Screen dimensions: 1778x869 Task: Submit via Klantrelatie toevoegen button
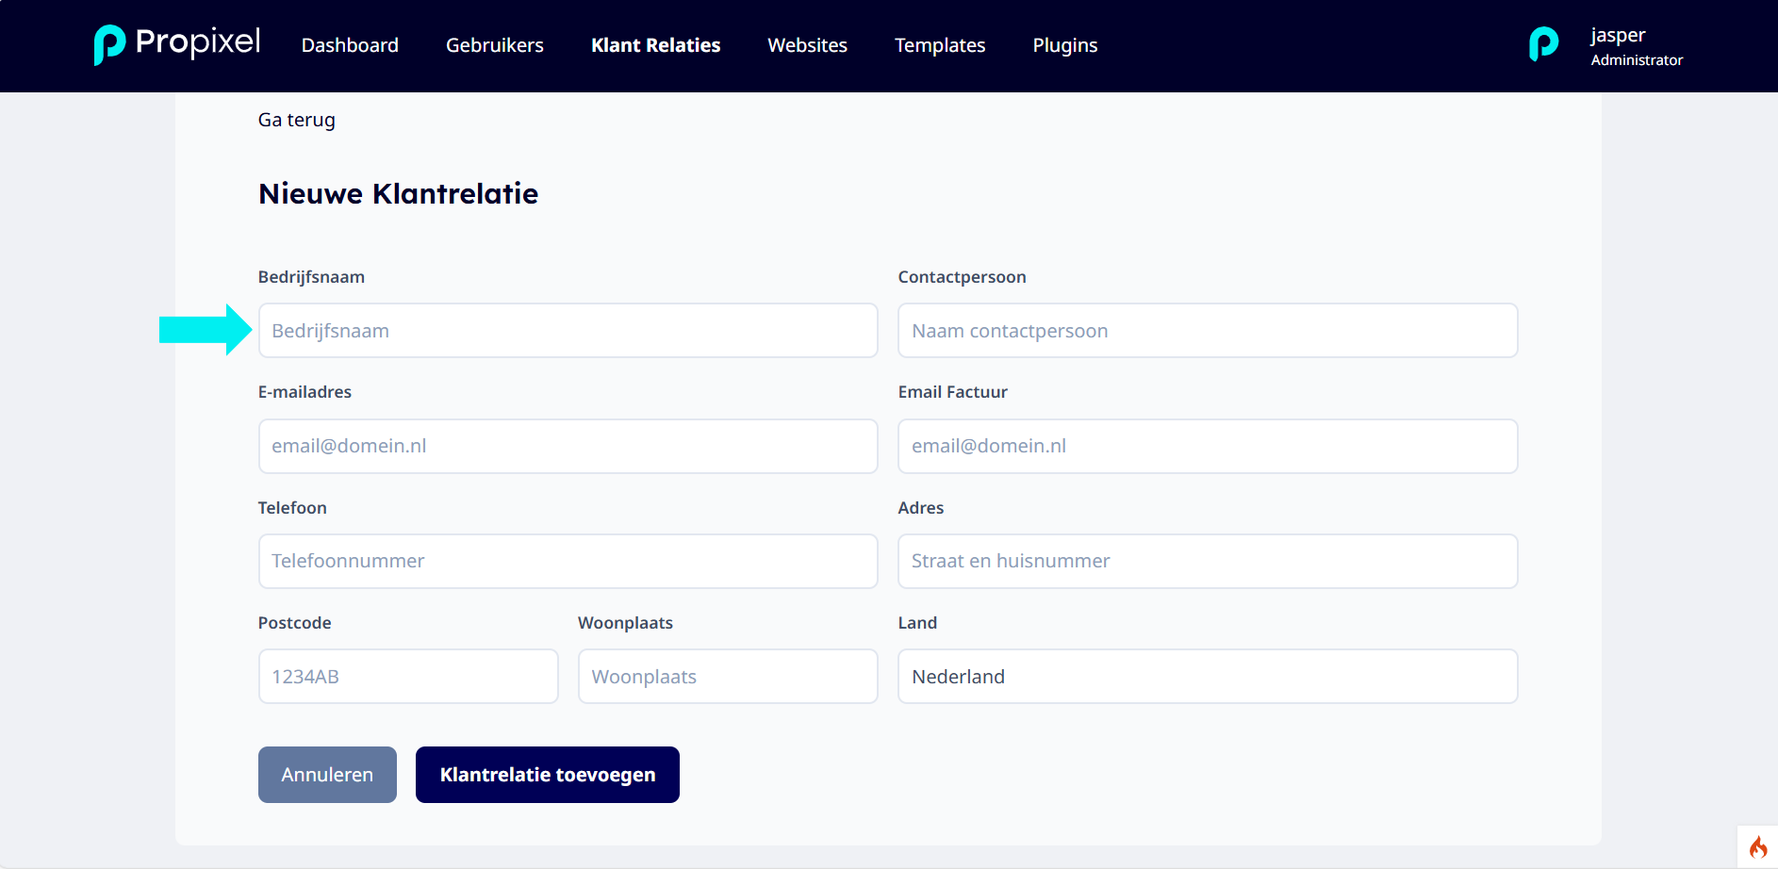548,775
